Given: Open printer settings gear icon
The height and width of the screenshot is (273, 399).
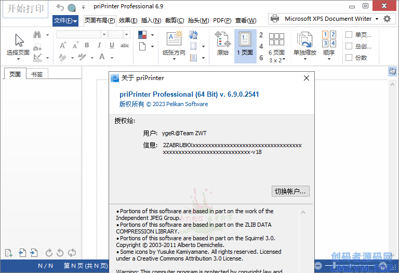Looking at the screenshot, I should (x=387, y=19).
